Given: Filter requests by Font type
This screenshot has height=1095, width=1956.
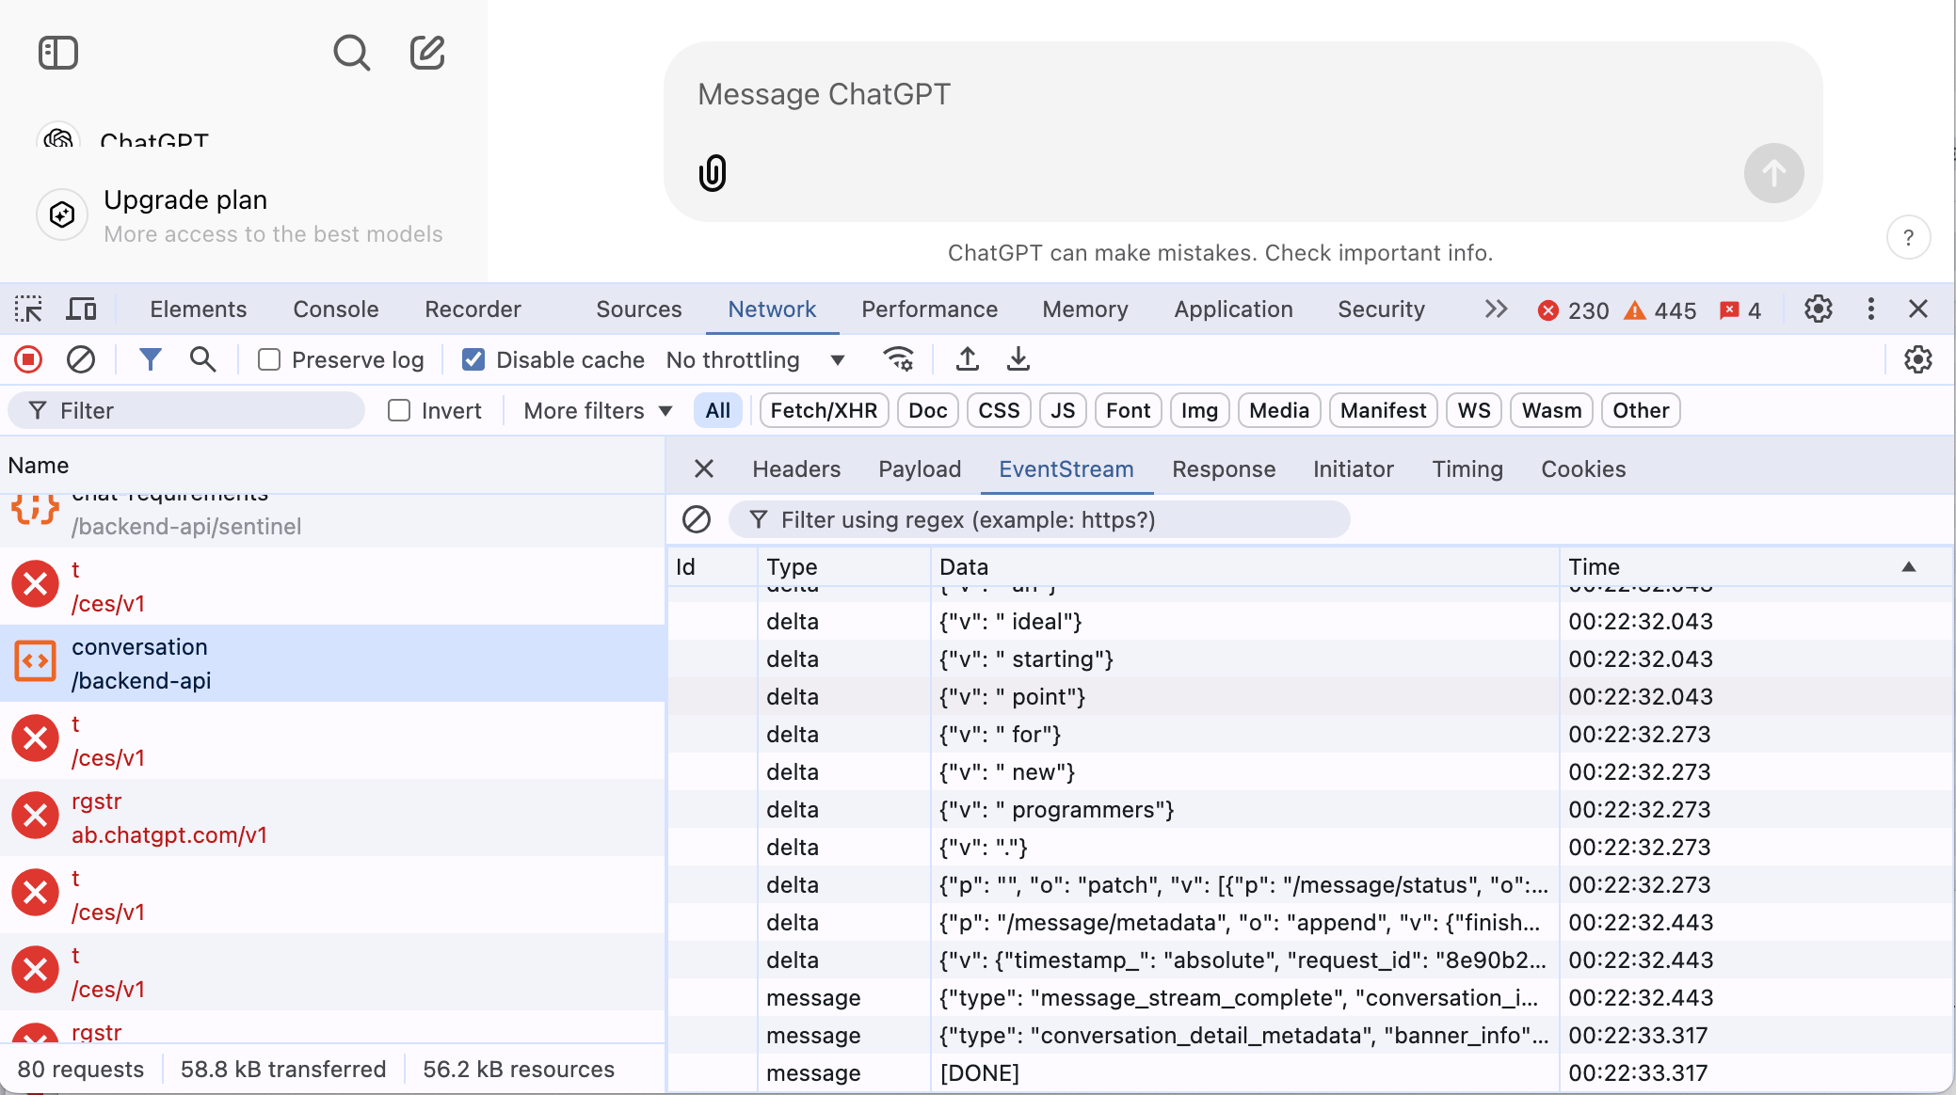Looking at the screenshot, I should coord(1128,410).
